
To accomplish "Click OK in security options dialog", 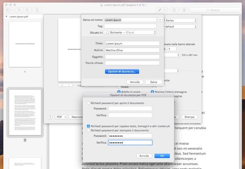I will click(x=162, y=156).
